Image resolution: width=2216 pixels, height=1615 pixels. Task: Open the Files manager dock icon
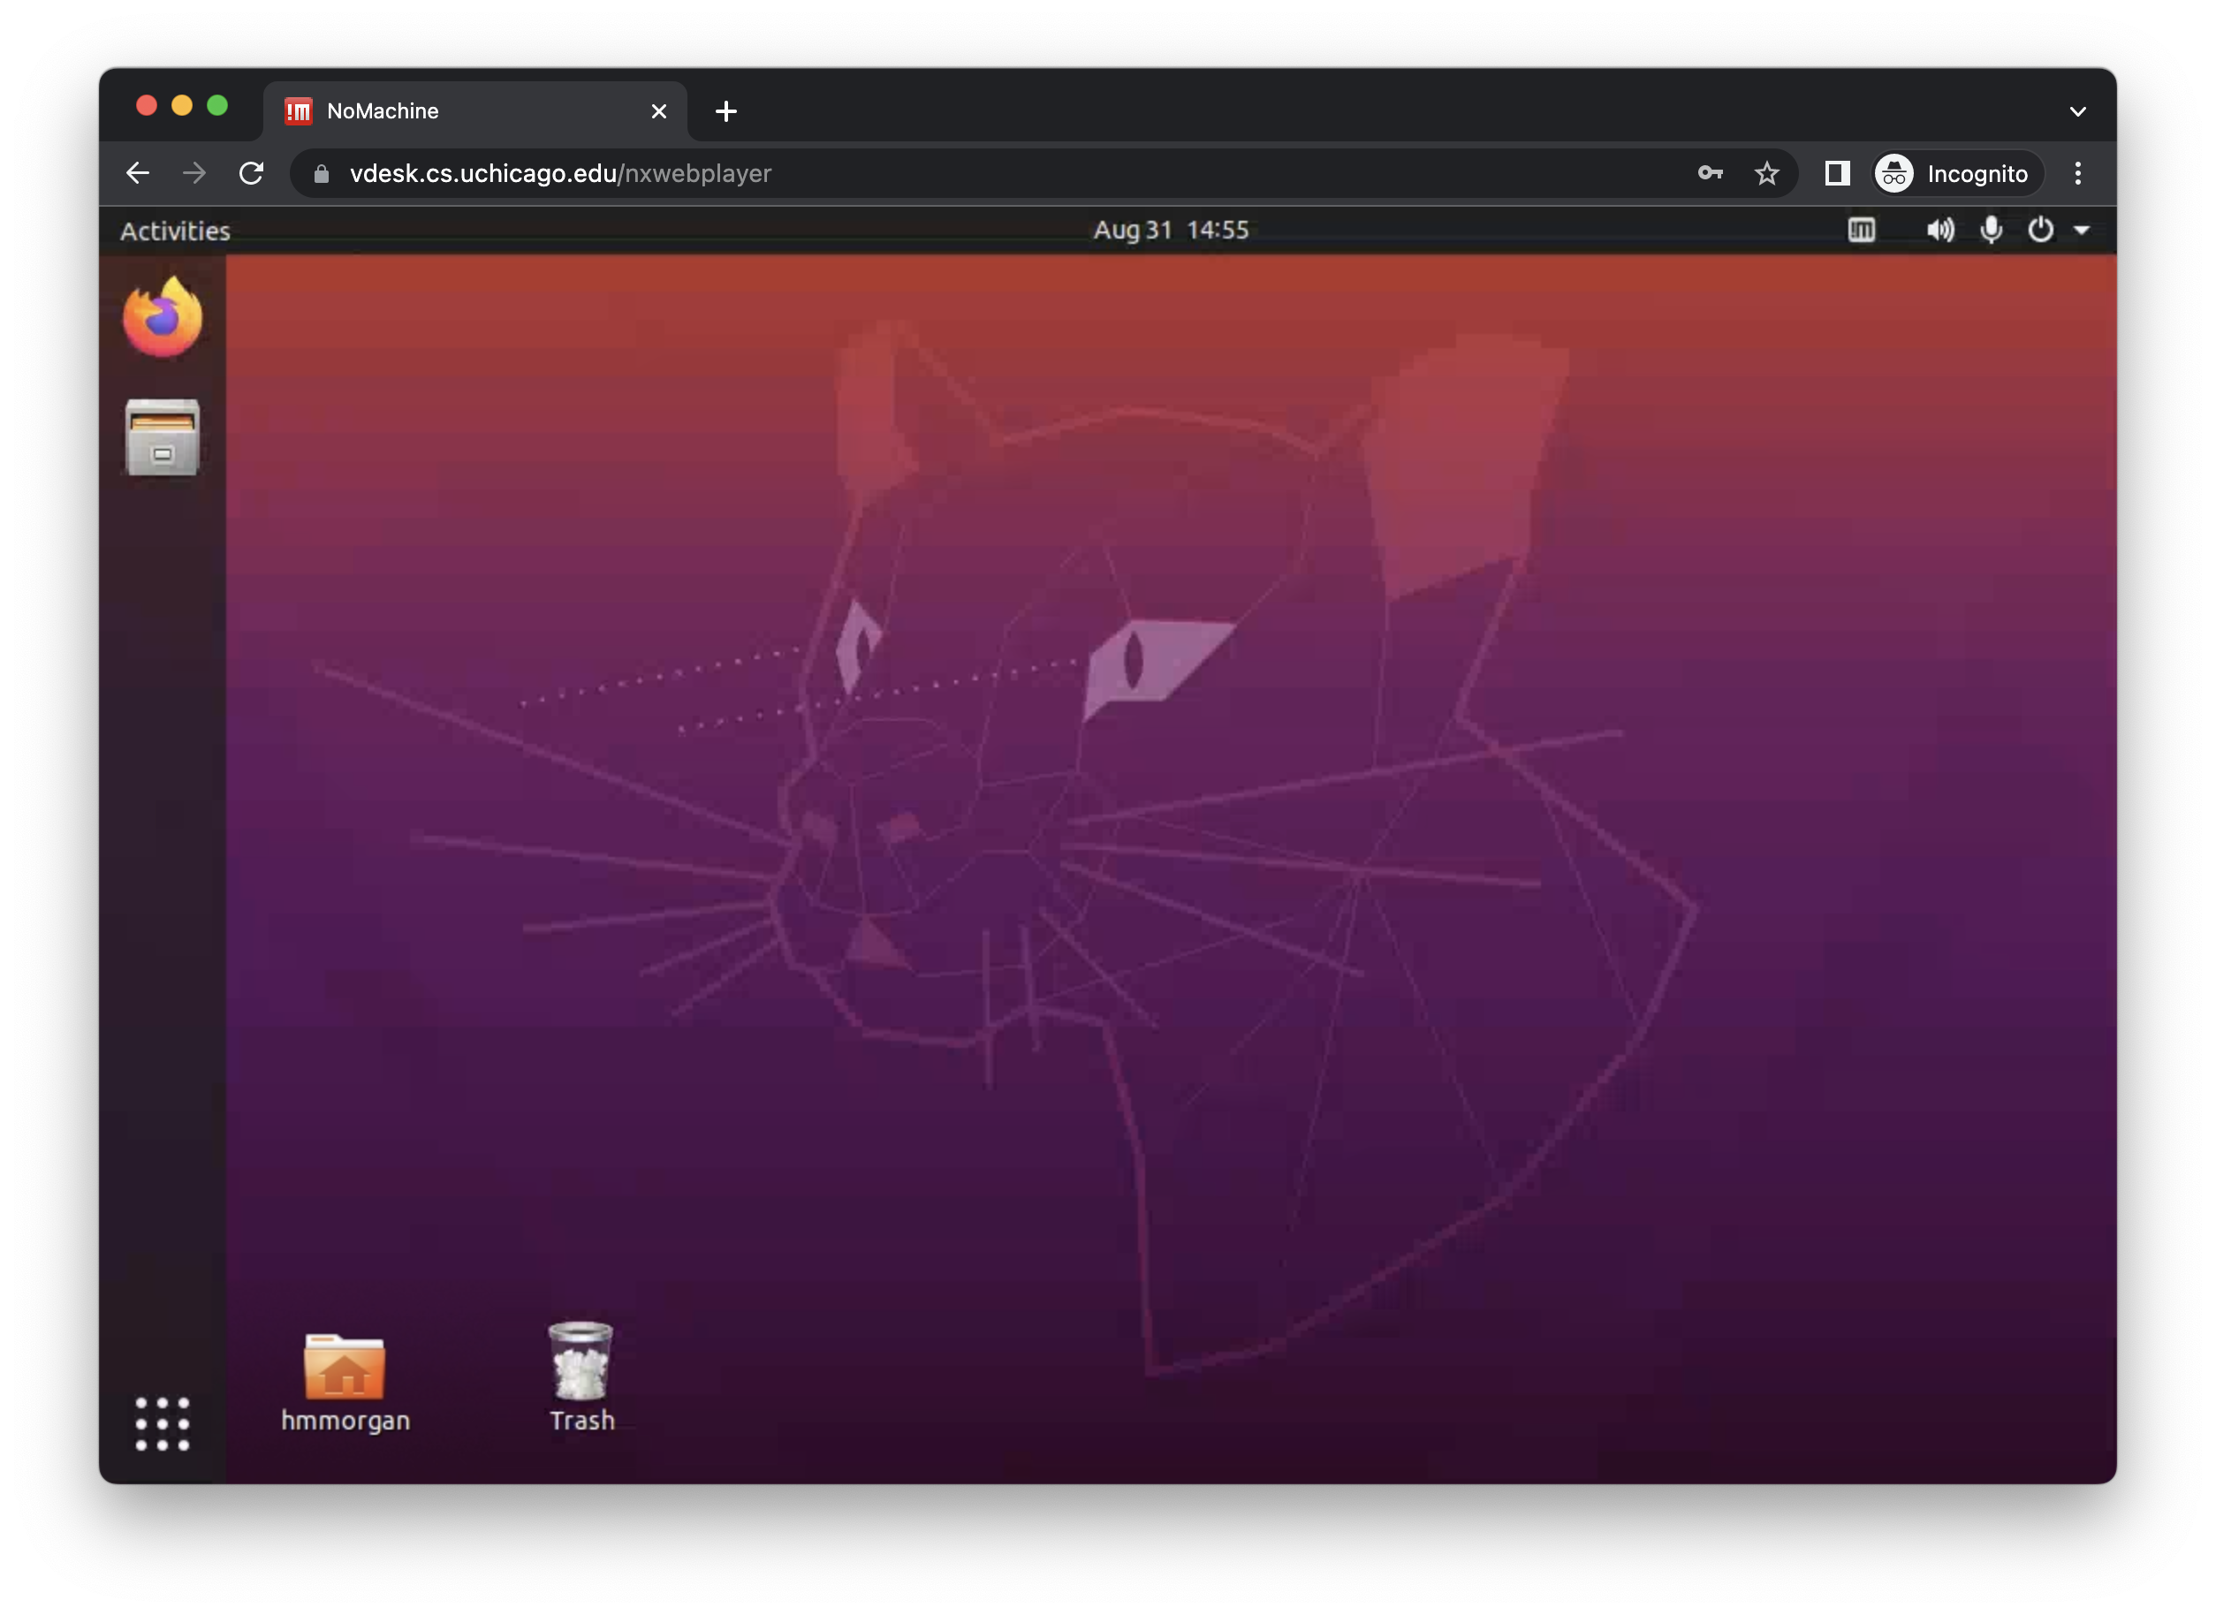point(163,437)
